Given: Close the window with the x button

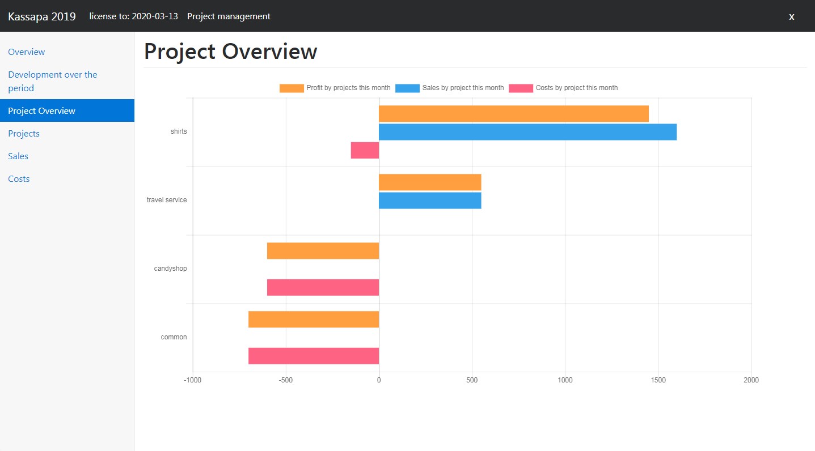Looking at the screenshot, I should pyautogui.click(x=791, y=16).
